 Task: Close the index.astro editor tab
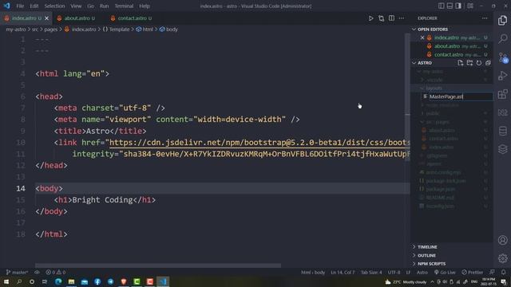tap(46, 18)
